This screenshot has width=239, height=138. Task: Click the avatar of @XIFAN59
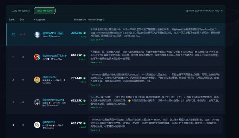pyautogui.click(x=37, y=34)
